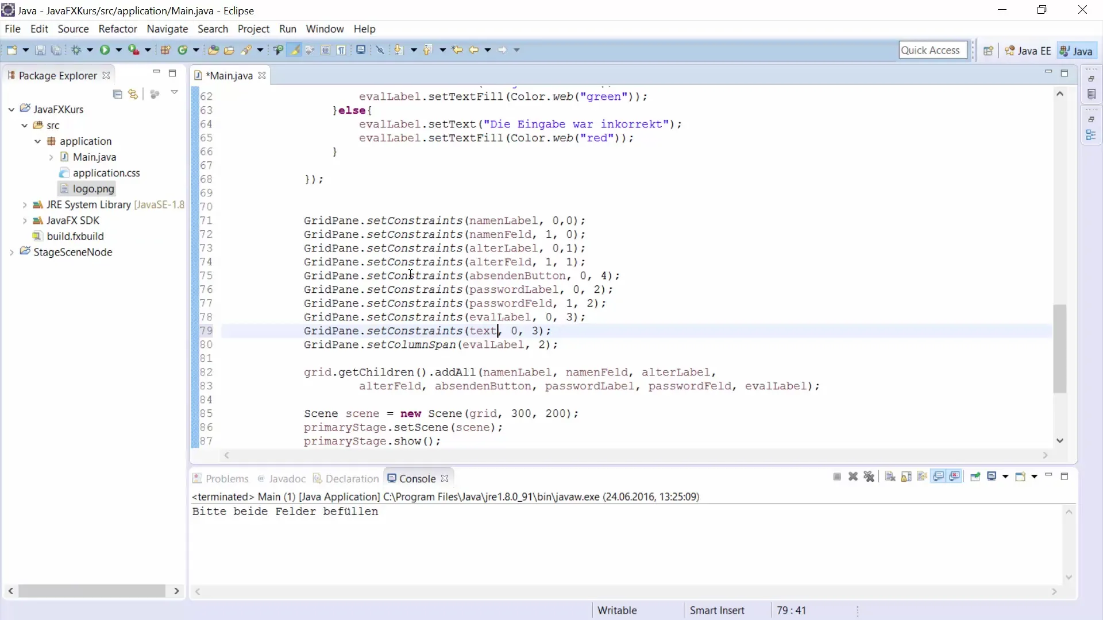Open the Project menu
This screenshot has width=1103, height=620.
(x=253, y=29)
